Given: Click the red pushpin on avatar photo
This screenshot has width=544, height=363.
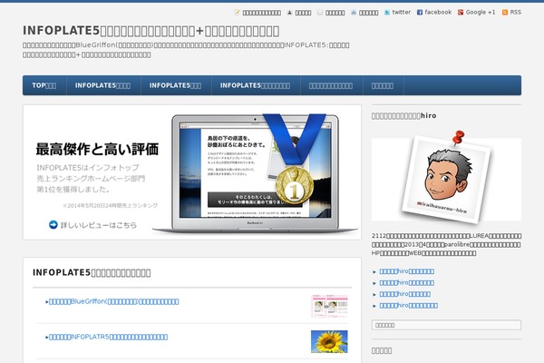Looking at the screenshot, I should [x=458, y=138].
